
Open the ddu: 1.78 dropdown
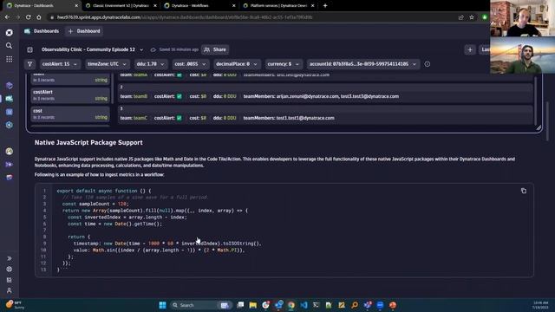150,64
